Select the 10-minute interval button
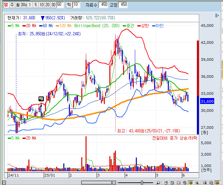The width and height of the screenshot is (223, 185). pyautogui.click(x=41, y=5)
